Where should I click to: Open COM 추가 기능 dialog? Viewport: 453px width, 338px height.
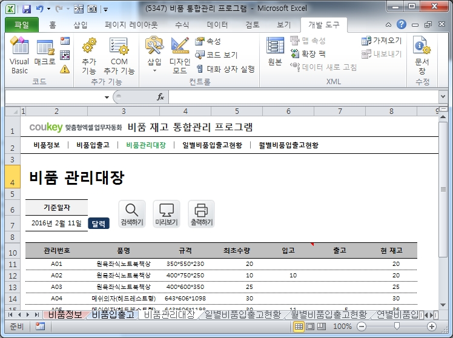[x=119, y=55]
